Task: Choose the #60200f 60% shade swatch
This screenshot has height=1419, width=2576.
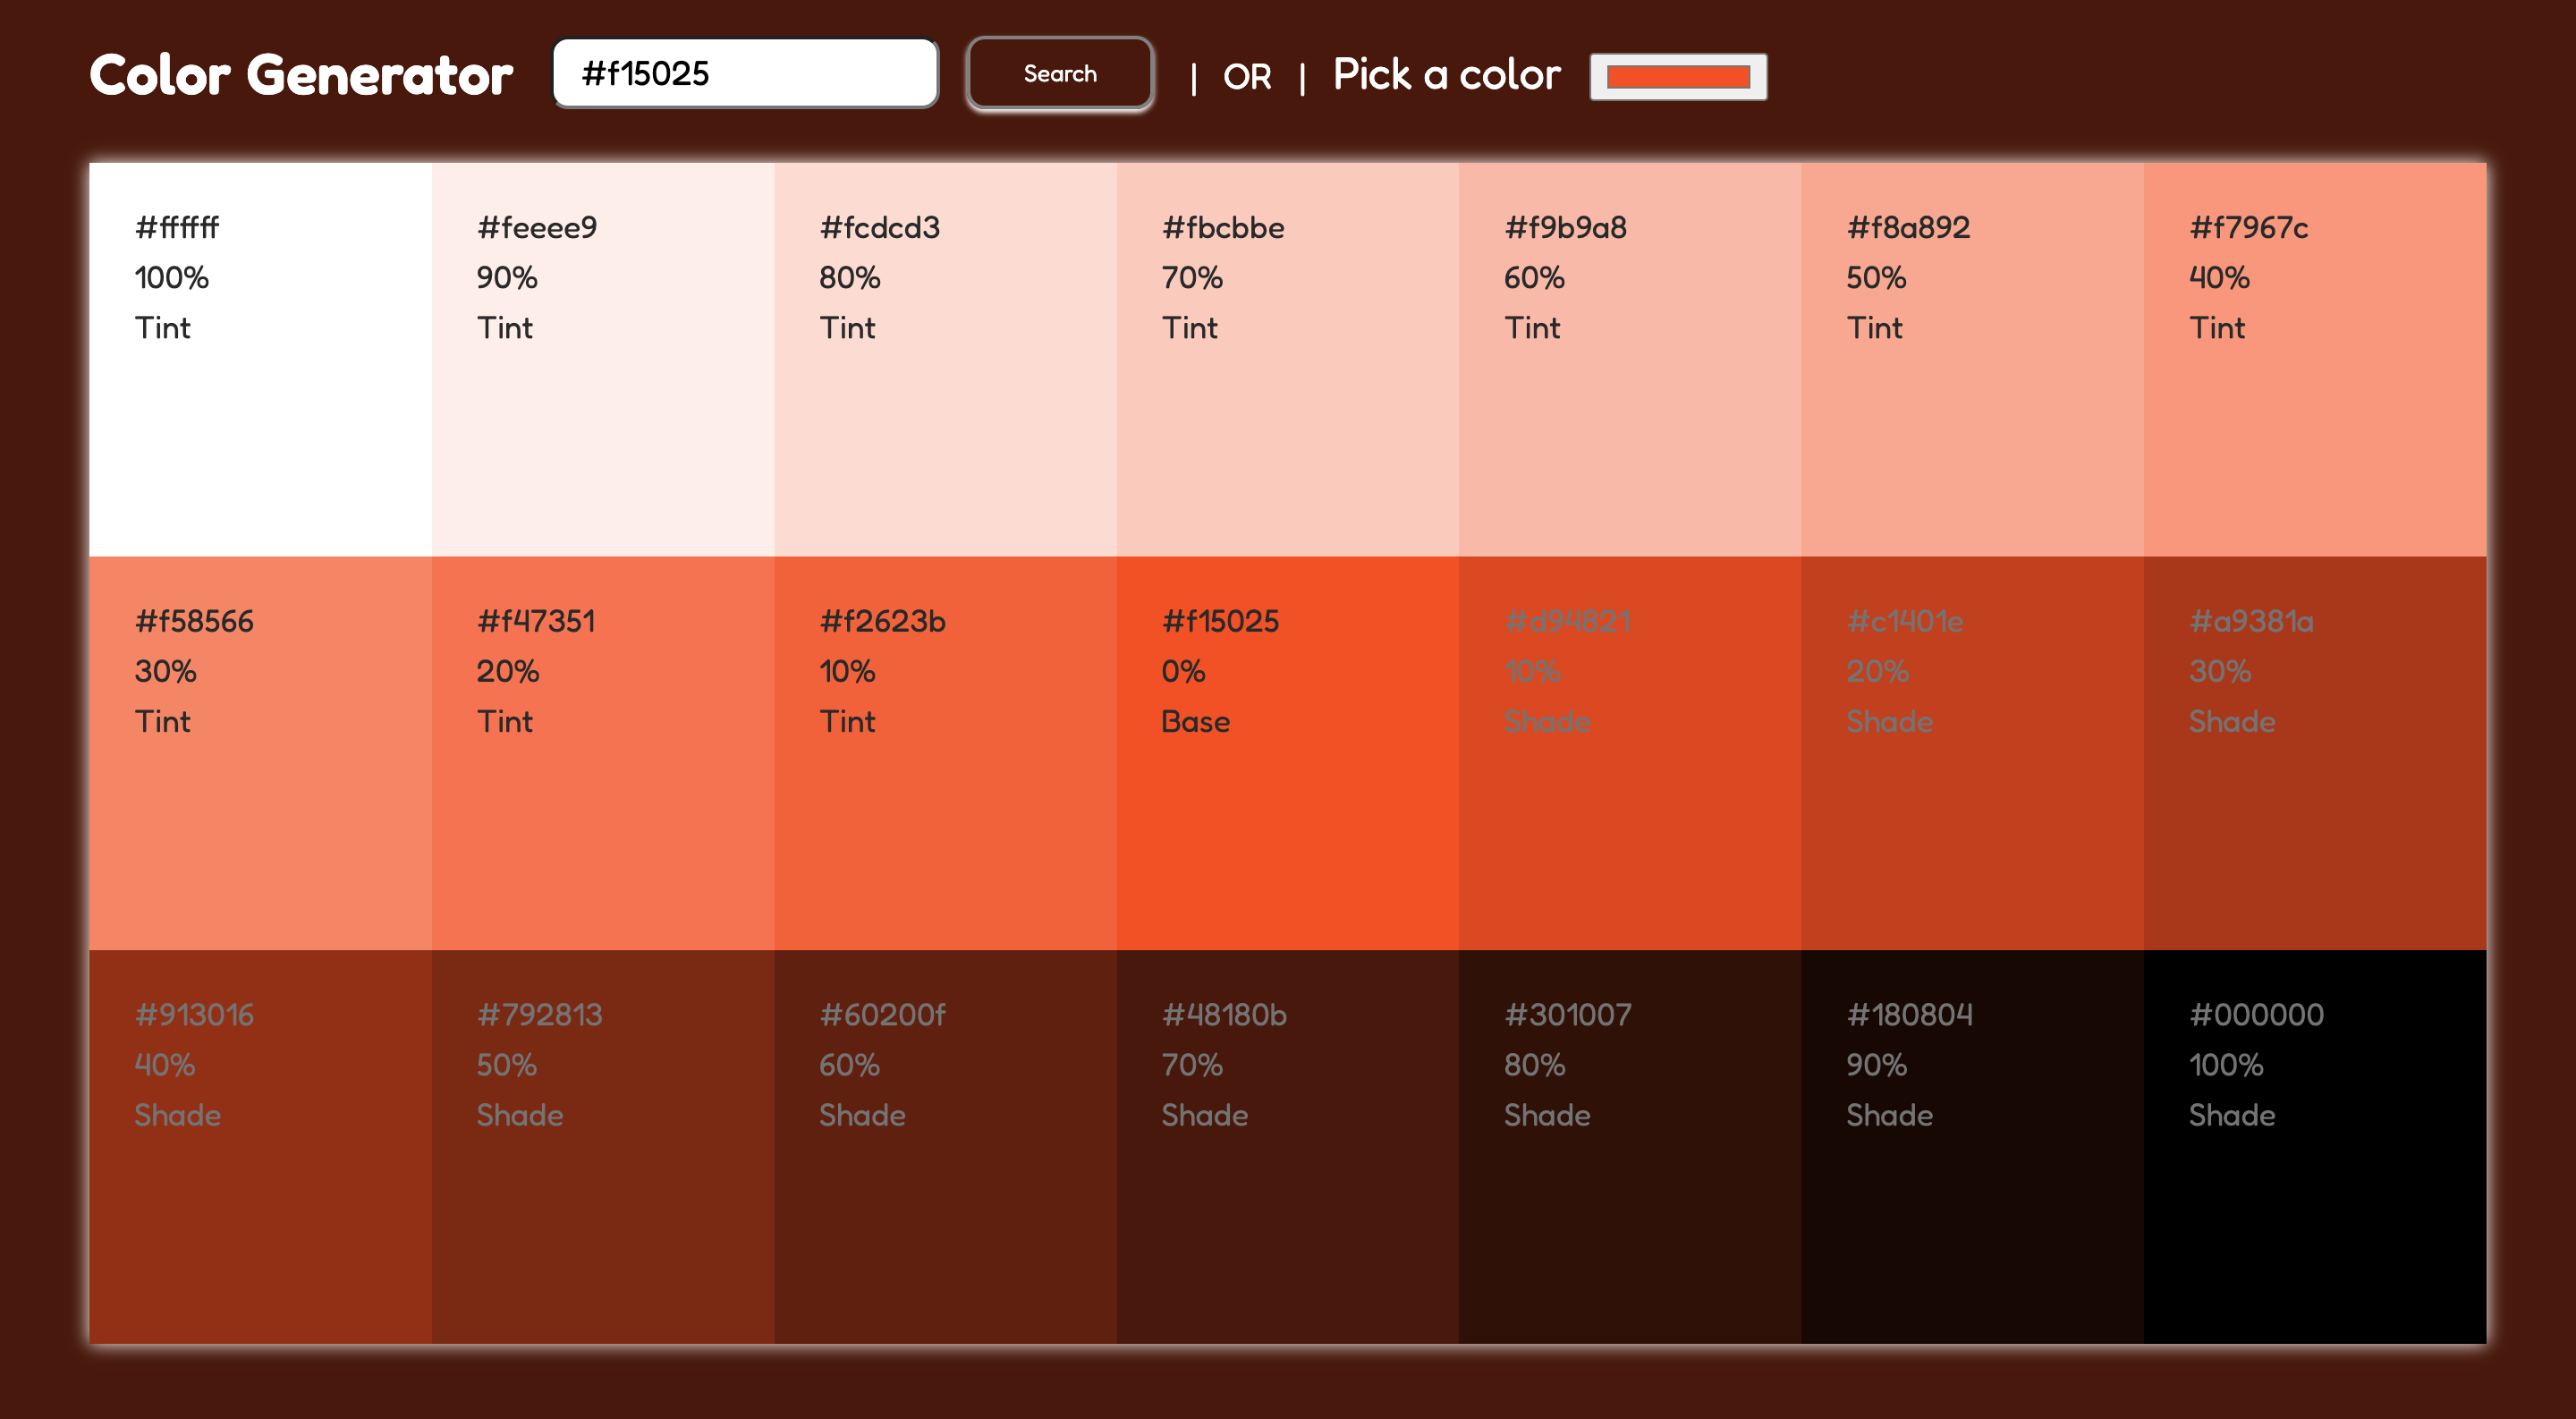Action: pyautogui.click(x=945, y=1146)
